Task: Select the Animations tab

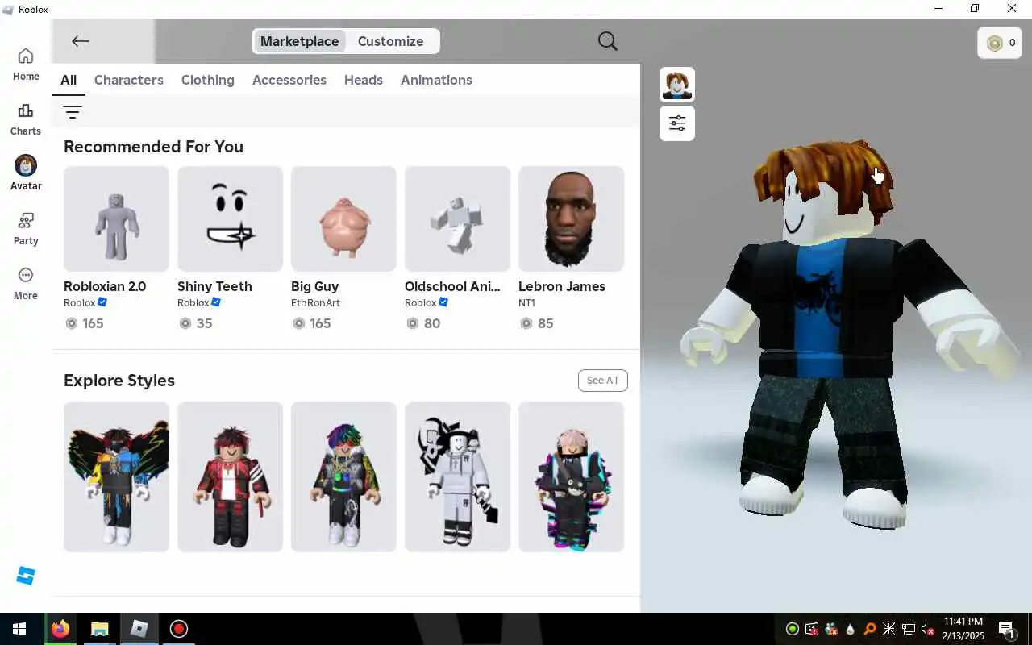Action: pos(436,80)
